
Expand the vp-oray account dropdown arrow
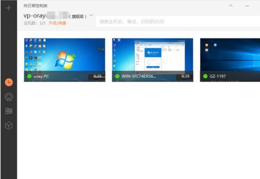click(91, 16)
